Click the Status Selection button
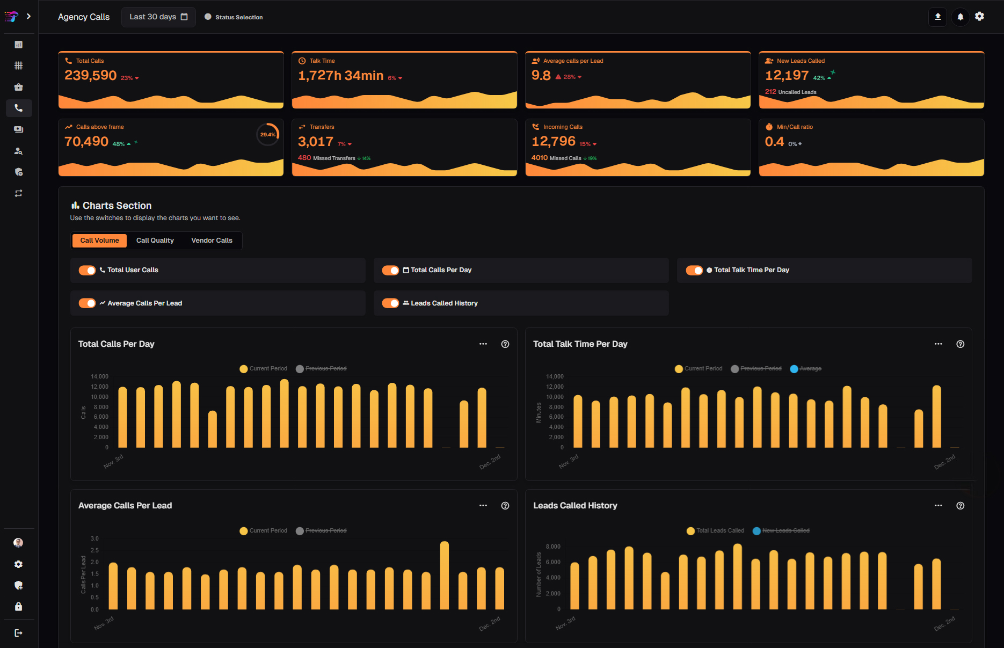Viewport: 1004px width, 648px height. pyautogui.click(x=234, y=17)
